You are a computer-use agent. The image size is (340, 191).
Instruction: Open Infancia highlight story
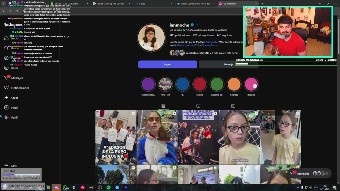tap(251, 84)
